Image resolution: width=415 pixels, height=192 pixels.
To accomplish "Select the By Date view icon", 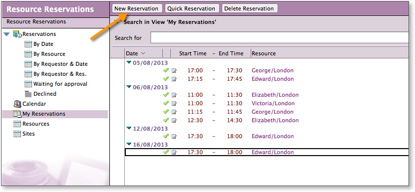I will coord(28,44).
